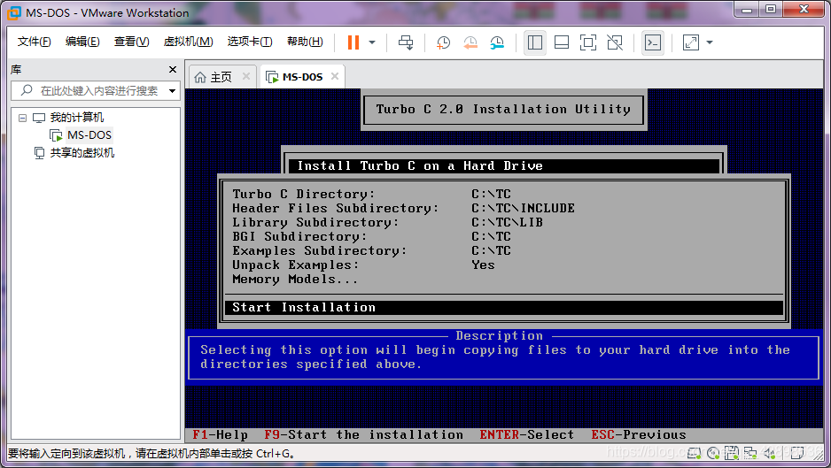Switch to the 主页 tab
The width and height of the screenshot is (831, 468).
221,77
